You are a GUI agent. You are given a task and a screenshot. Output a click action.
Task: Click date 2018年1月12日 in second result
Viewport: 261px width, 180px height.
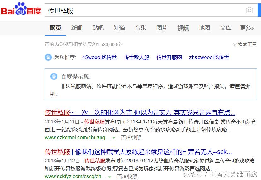62,161
